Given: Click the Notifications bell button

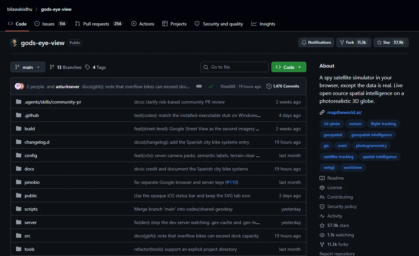Looking at the screenshot, I should point(316,42).
